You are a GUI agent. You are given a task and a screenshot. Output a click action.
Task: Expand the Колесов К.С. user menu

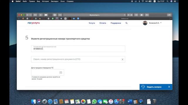click(x=155, y=23)
